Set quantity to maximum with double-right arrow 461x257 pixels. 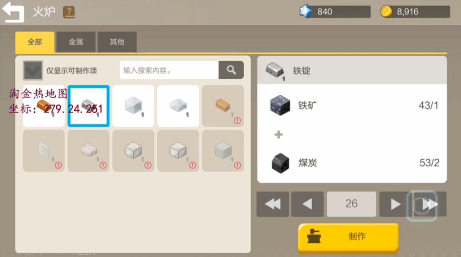pyautogui.click(x=430, y=204)
